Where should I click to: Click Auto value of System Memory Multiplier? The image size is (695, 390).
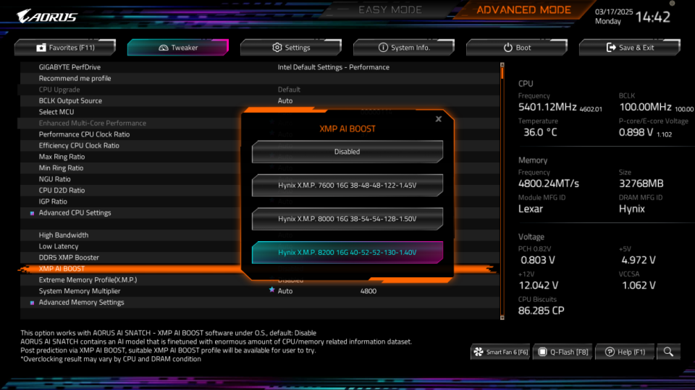[285, 291]
